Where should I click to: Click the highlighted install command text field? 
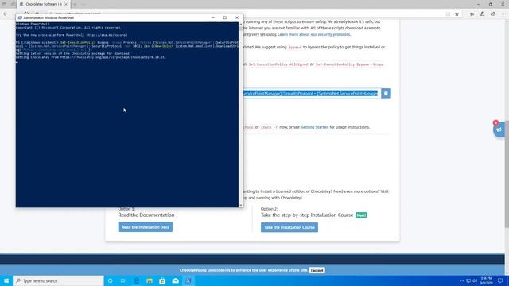[x=310, y=94]
